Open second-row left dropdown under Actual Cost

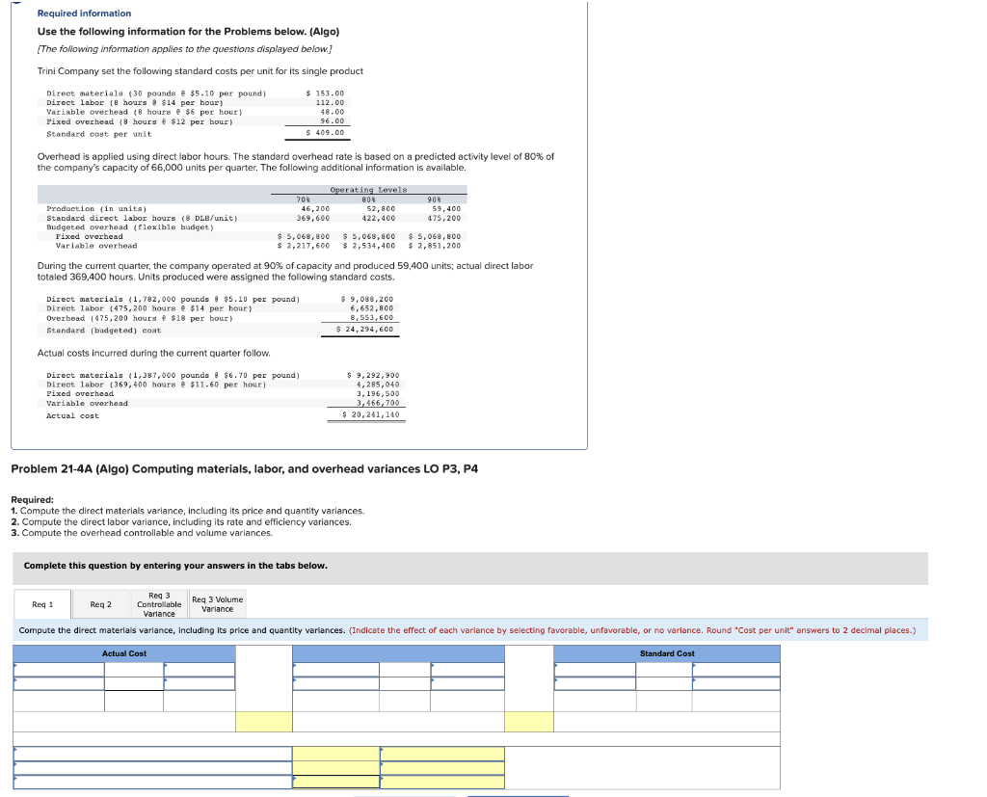tap(59, 683)
